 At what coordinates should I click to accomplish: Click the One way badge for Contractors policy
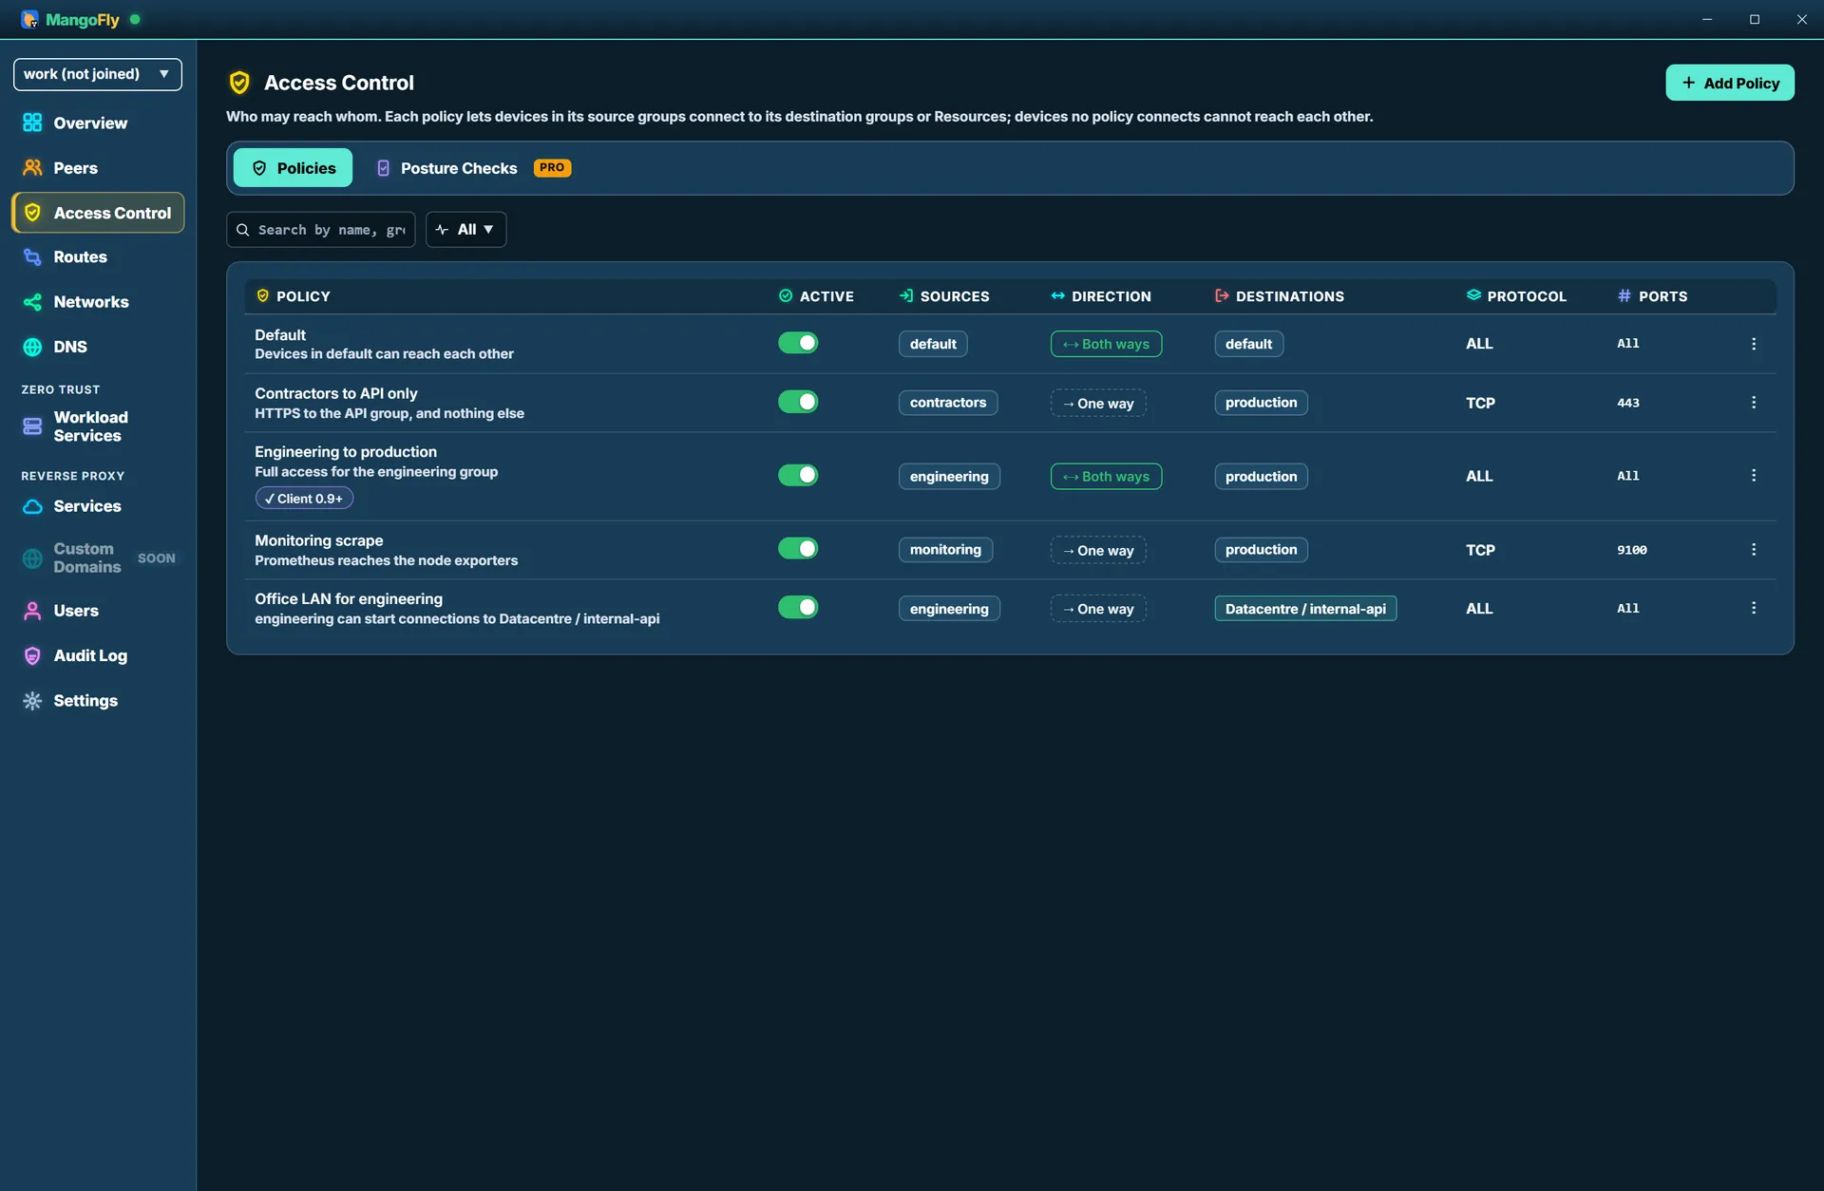pyautogui.click(x=1098, y=403)
